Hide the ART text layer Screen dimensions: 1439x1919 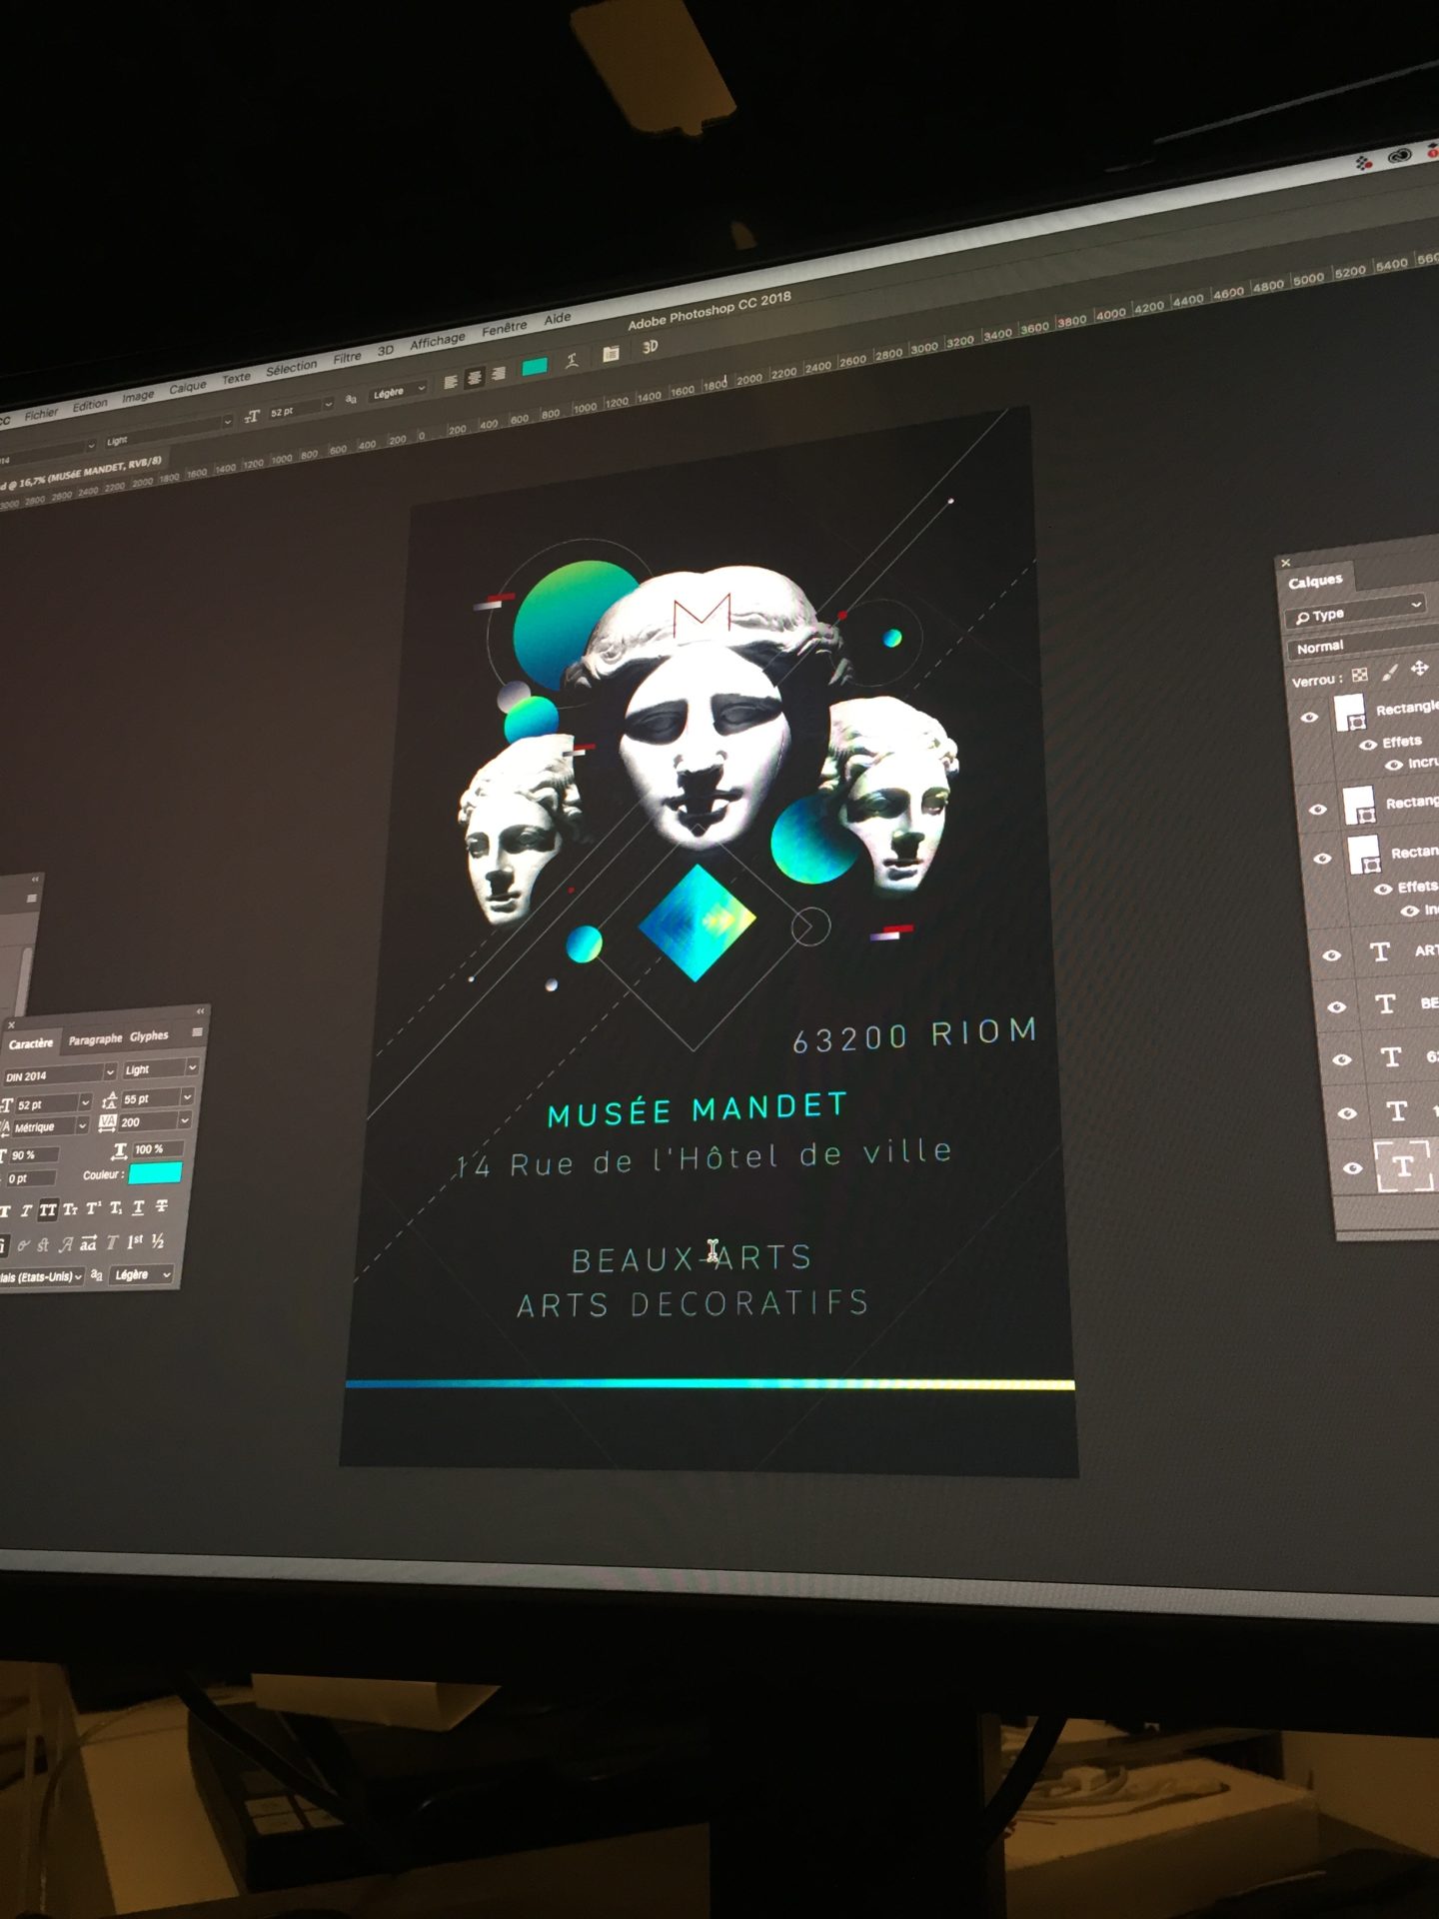pyautogui.click(x=1330, y=956)
